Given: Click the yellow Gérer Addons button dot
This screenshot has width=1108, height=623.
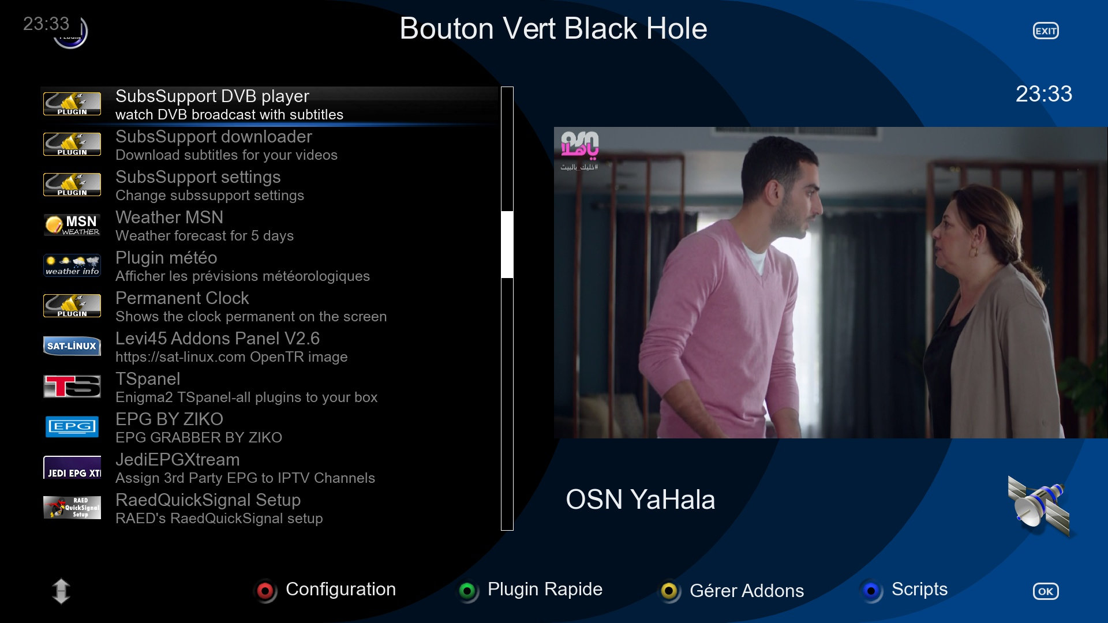Looking at the screenshot, I should tap(669, 591).
